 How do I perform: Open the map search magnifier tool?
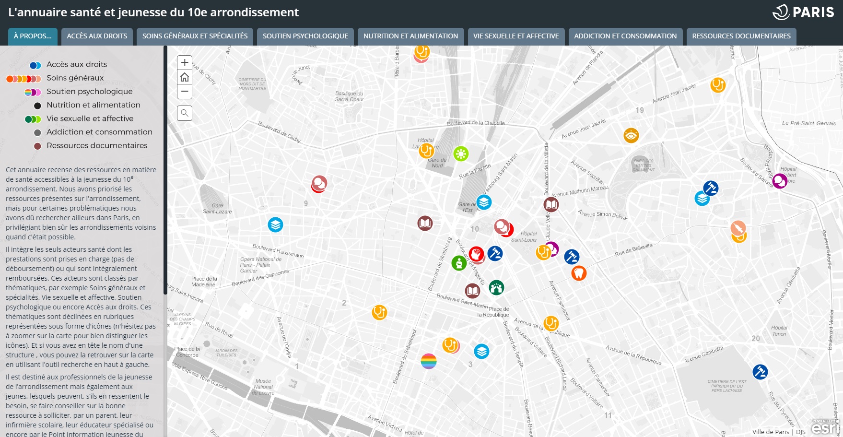pyautogui.click(x=185, y=113)
